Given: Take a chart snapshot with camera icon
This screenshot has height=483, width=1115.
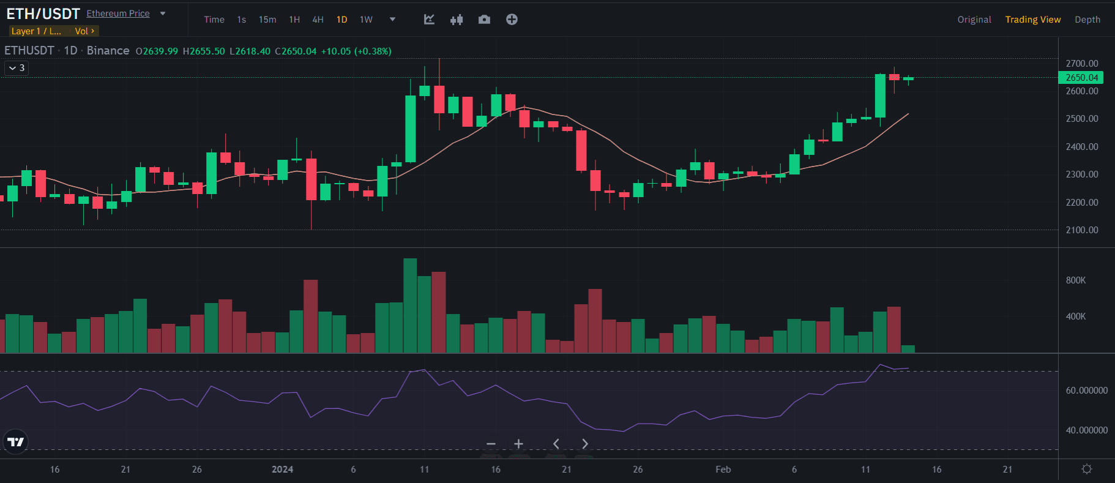Looking at the screenshot, I should pyautogui.click(x=484, y=20).
